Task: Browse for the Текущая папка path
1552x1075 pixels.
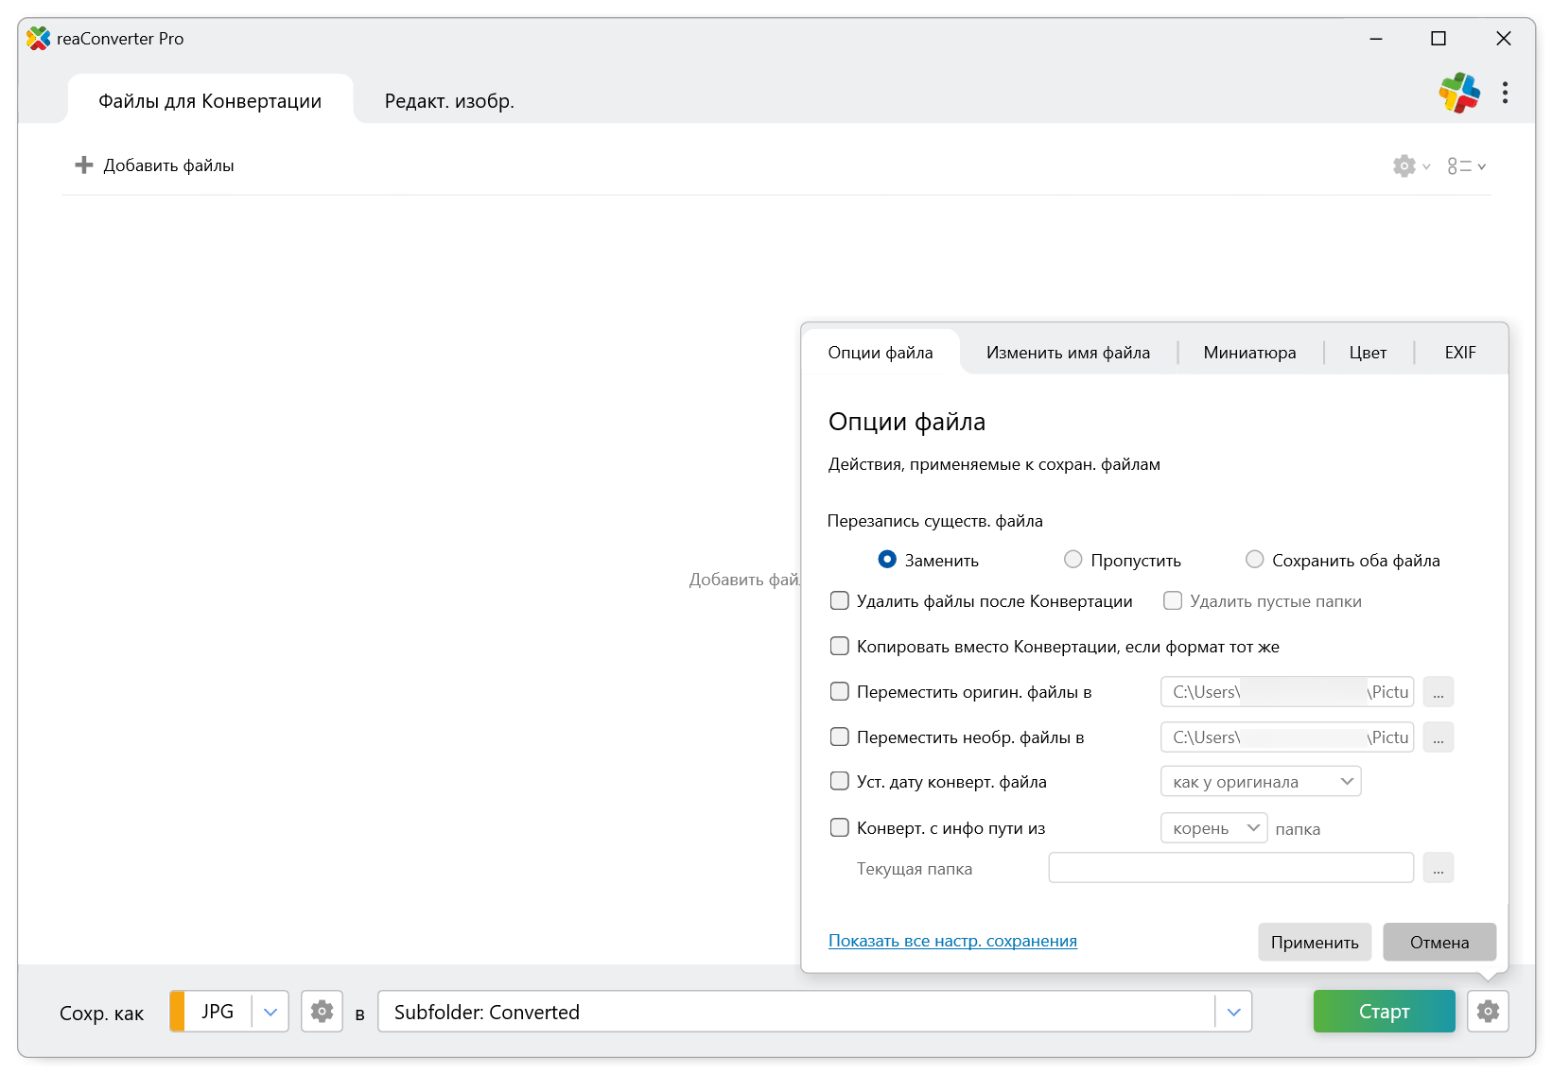Action: coord(1438,868)
